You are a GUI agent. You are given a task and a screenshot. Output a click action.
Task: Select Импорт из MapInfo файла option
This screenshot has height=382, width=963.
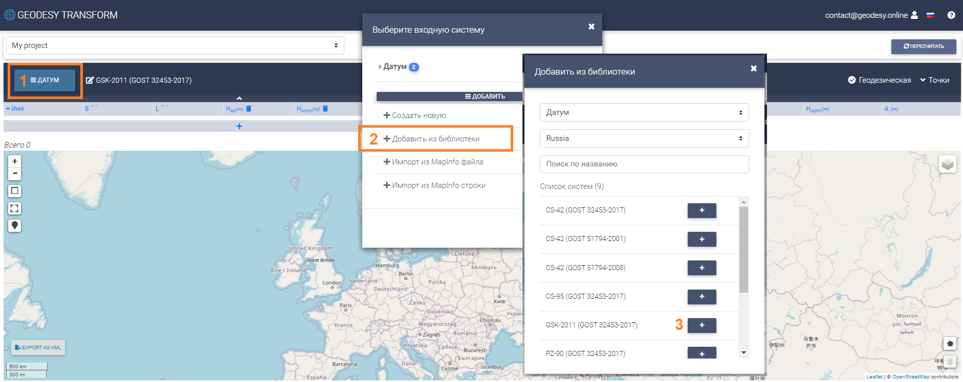tap(433, 162)
